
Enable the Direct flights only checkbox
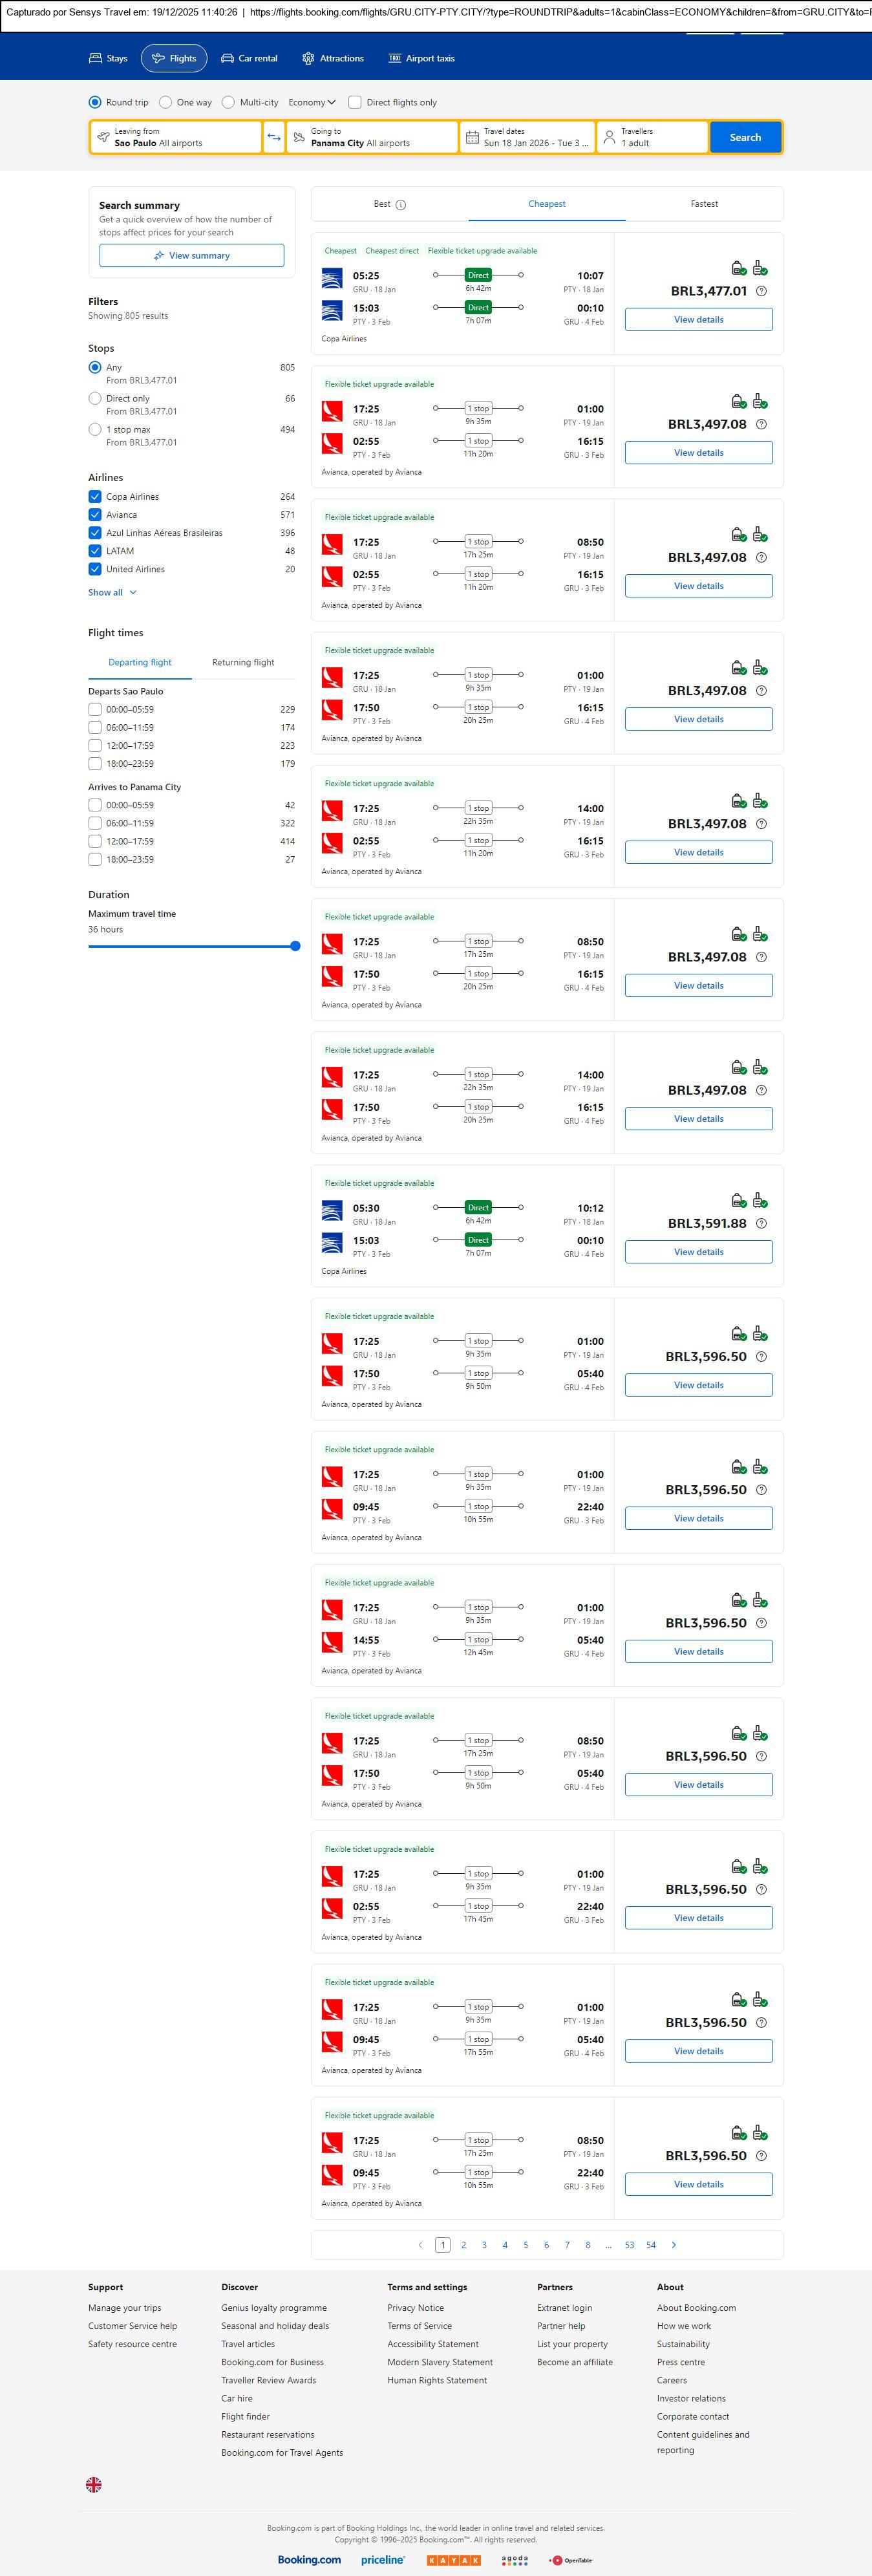(x=355, y=102)
